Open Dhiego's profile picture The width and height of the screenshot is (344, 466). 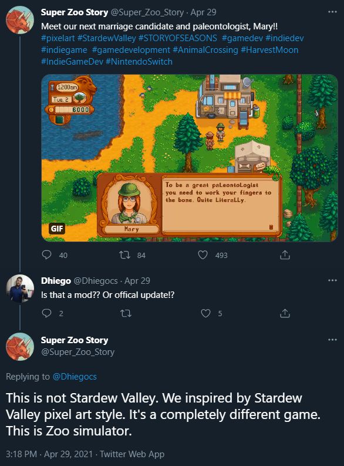[x=20, y=289]
